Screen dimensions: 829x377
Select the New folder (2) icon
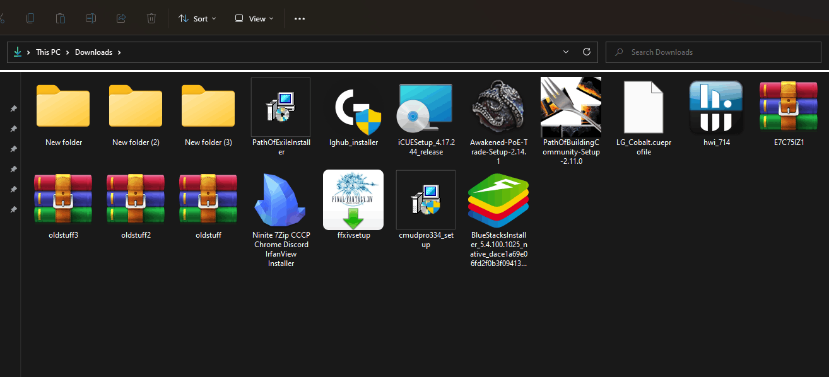coord(136,106)
